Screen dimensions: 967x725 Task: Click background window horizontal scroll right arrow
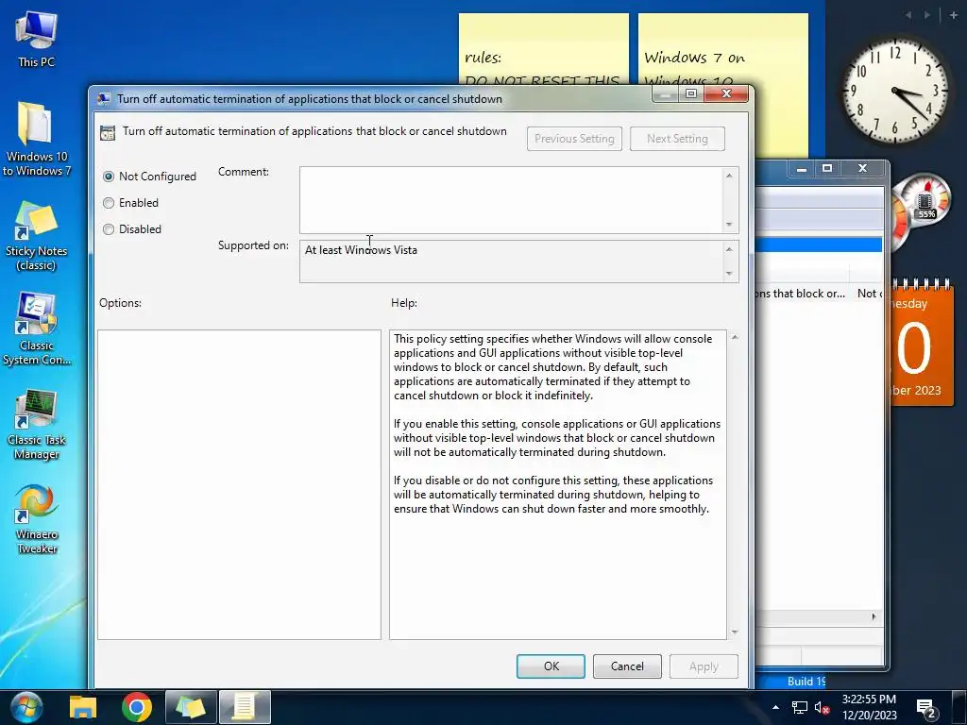pyautogui.click(x=874, y=616)
